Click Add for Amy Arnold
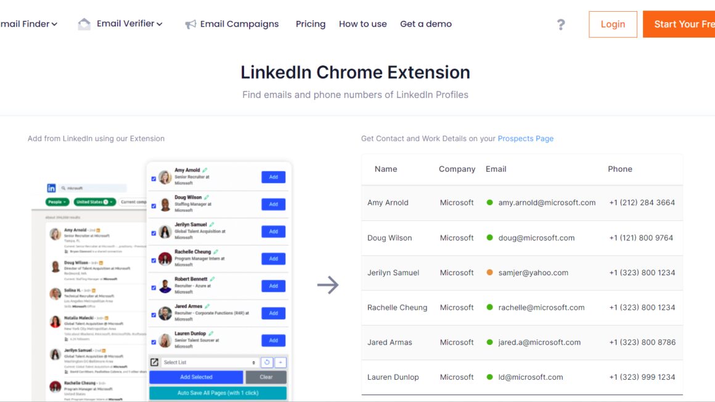The width and height of the screenshot is (715, 402). 273,177
